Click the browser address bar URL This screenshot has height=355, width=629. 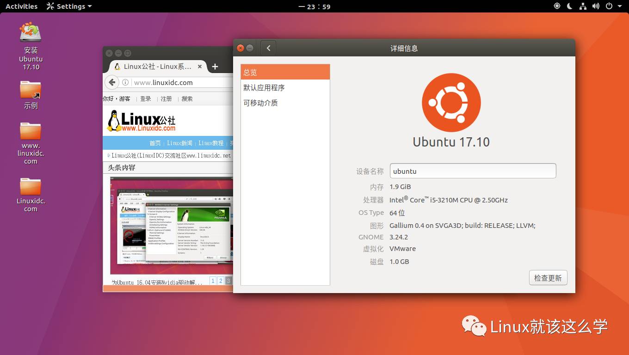click(163, 82)
